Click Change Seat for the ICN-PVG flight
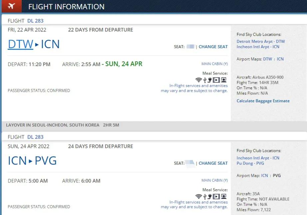 pyautogui.click(x=213, y=163)
